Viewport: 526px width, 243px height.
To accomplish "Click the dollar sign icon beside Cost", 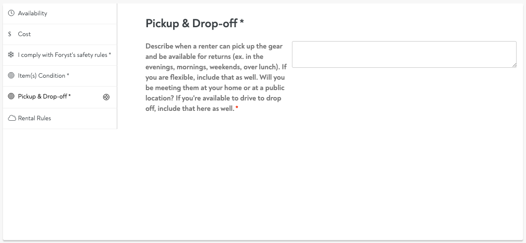I will click(x=10, y=34).
